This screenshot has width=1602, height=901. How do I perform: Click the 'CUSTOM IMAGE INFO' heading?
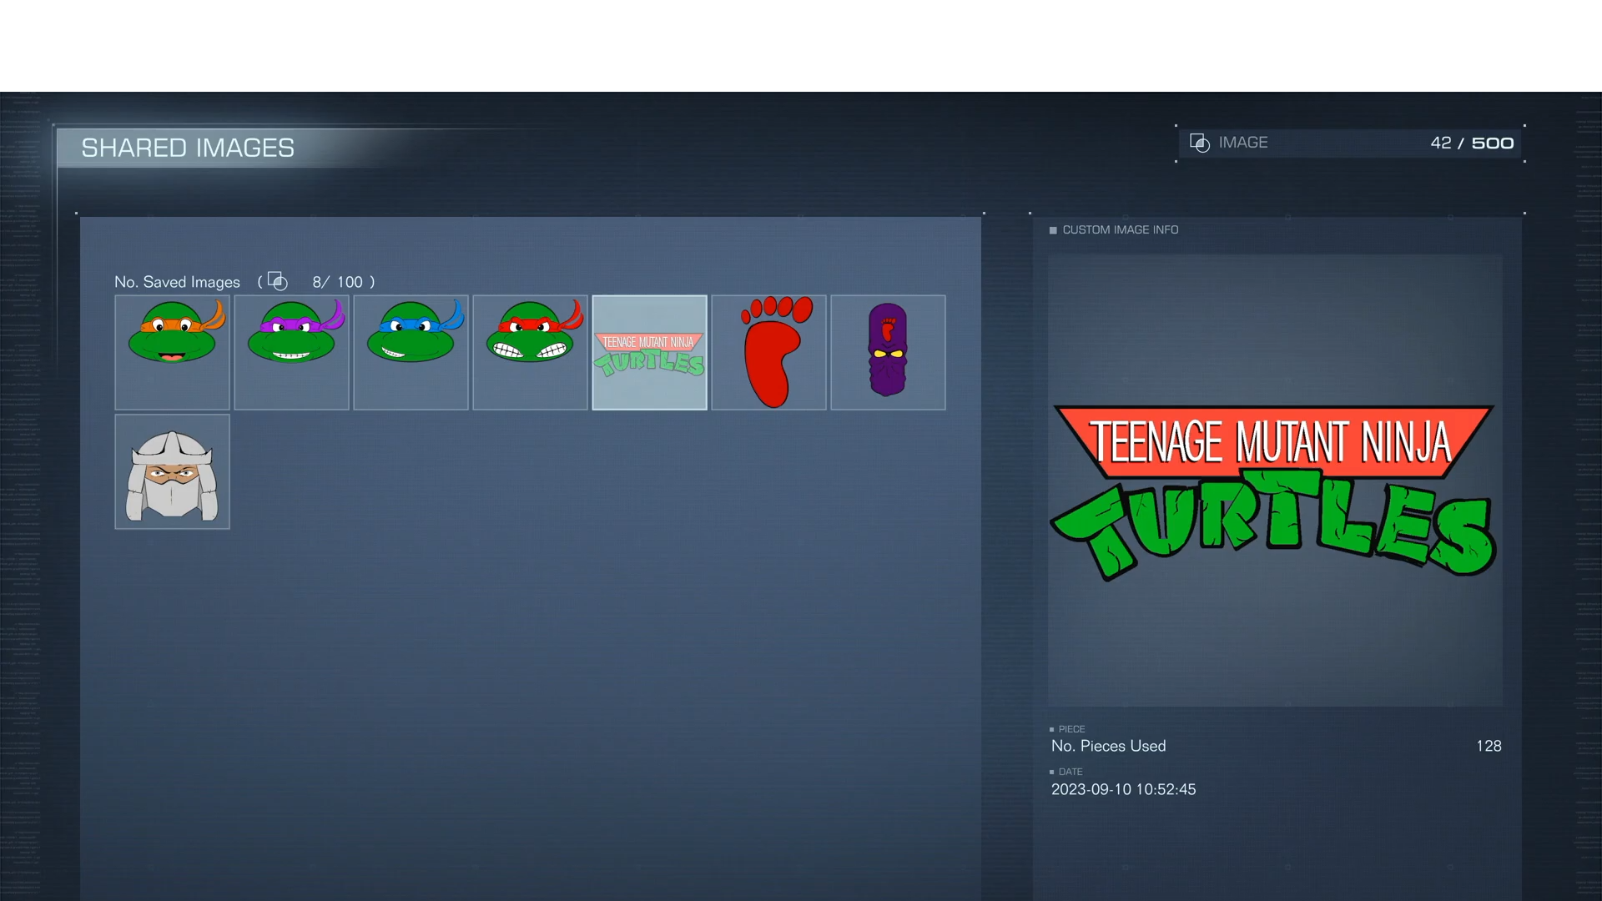coord(1120,229)
